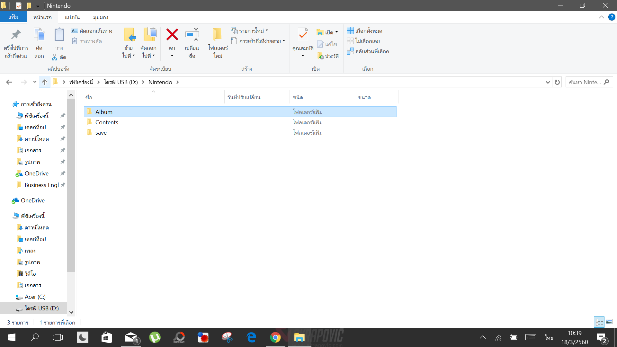Viewport: 617px width, 347px height.
Task: Switch to the View (มุมมอง) tab
Action: tap(101, 17)
